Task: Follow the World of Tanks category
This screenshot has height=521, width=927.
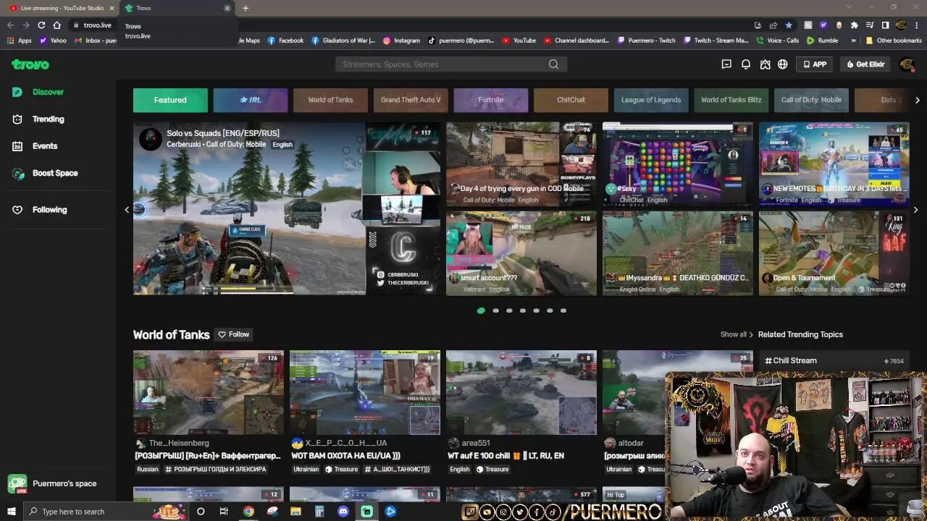Action: tap(234, 334)
